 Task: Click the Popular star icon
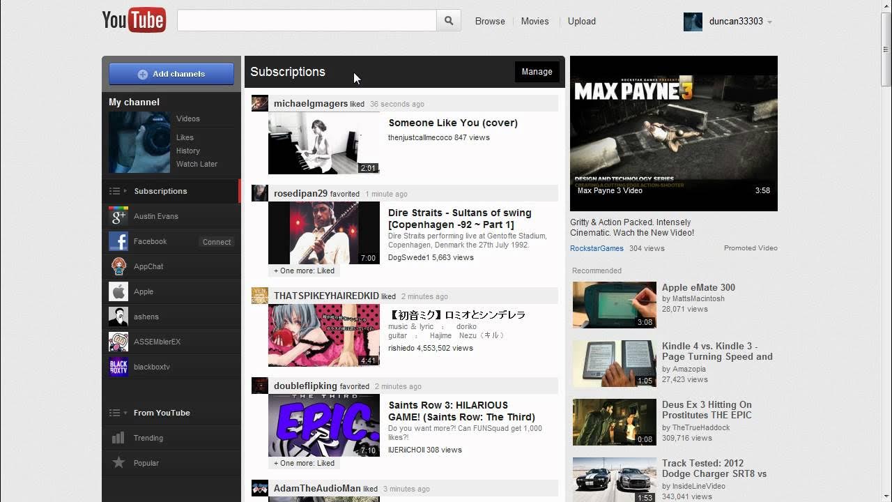point(118,463)
